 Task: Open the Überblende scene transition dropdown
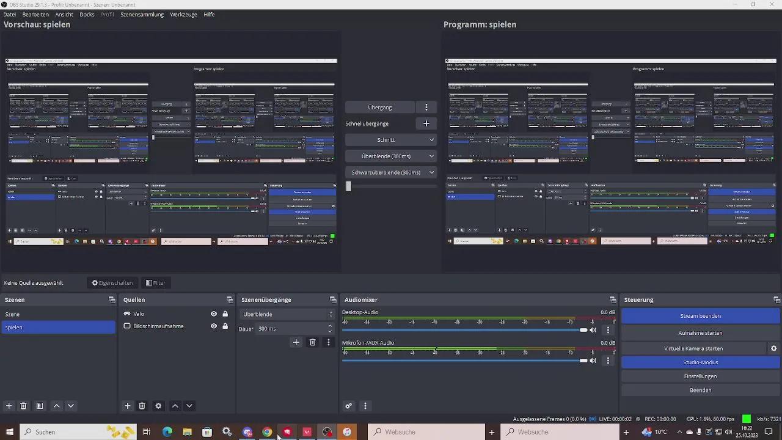[287, 314]
